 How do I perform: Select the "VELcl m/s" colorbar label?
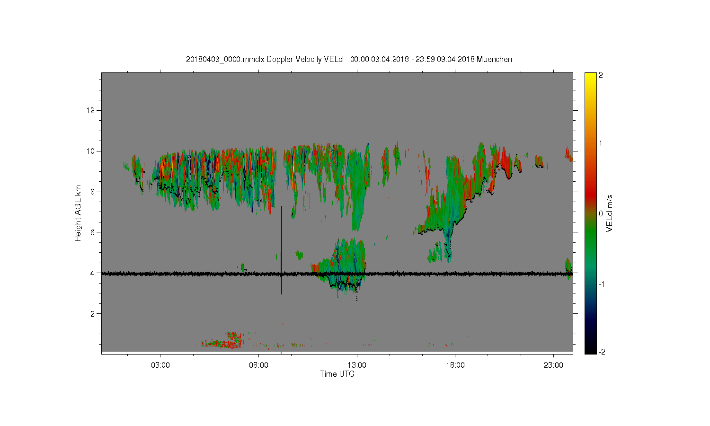pos(610,213)
